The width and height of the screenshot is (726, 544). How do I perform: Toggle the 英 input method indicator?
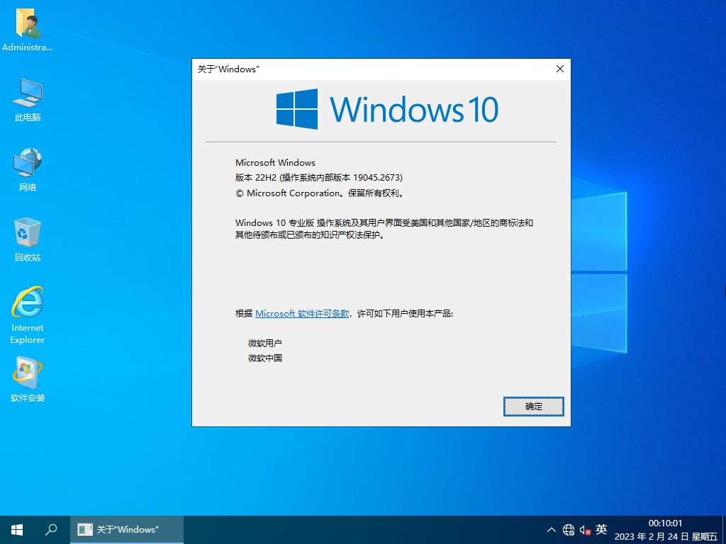601,529
